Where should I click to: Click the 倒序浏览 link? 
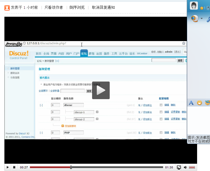click(x=77, y=7)
